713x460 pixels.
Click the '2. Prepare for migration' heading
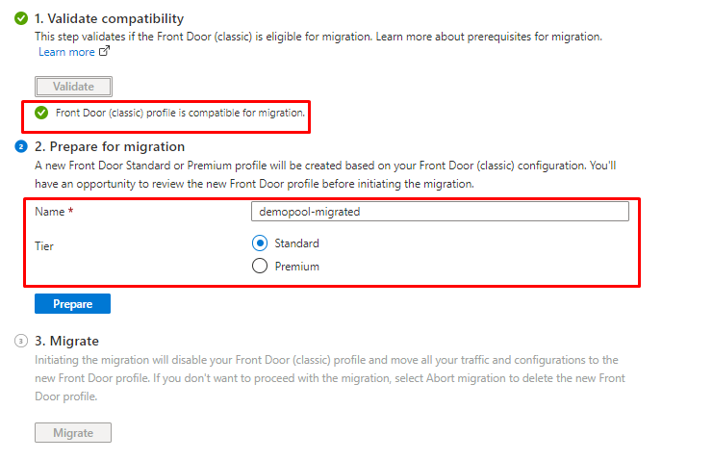pyautogui.click(x=110, y=146)
